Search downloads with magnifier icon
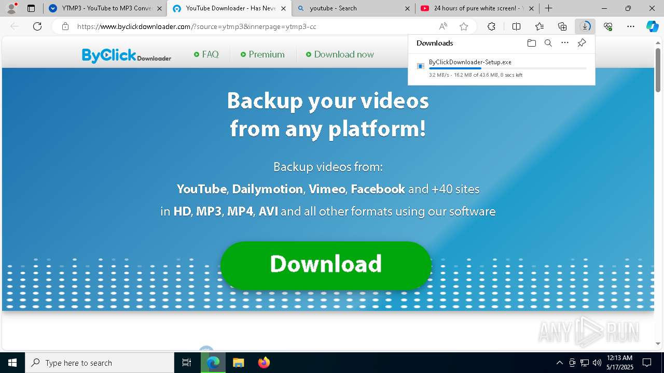Screen dimensions: 664x373 548,43
